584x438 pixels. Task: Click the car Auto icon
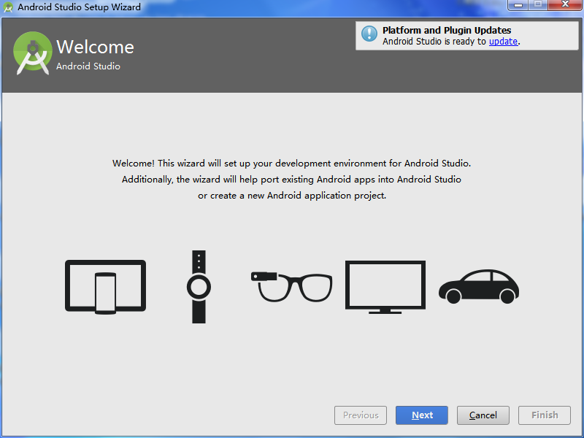coord(479,286)
